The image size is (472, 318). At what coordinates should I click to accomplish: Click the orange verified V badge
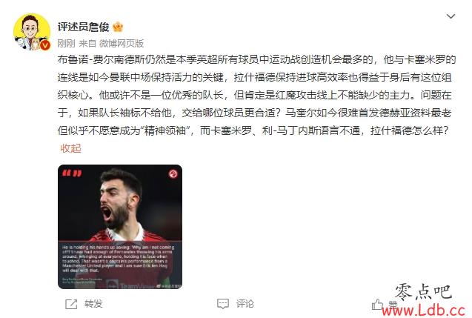pyautogui.click(x=45, y=45)
